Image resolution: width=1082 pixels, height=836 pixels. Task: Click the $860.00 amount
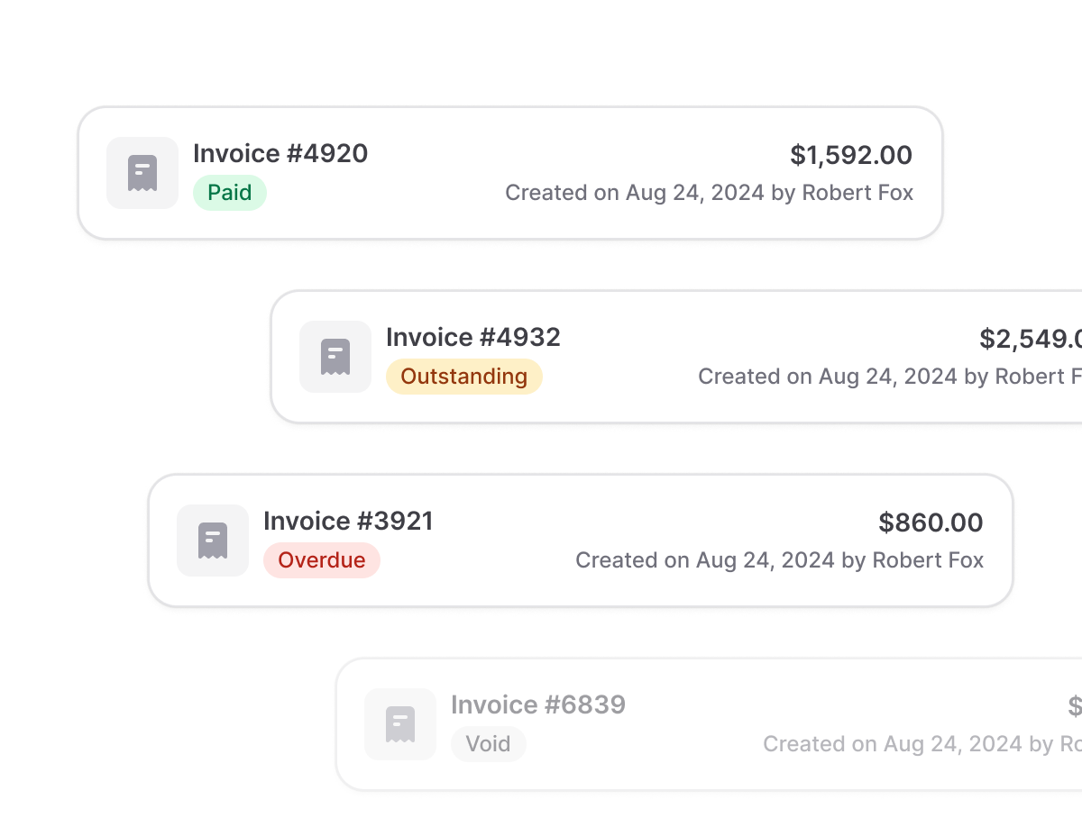click(x=931, y=522)
